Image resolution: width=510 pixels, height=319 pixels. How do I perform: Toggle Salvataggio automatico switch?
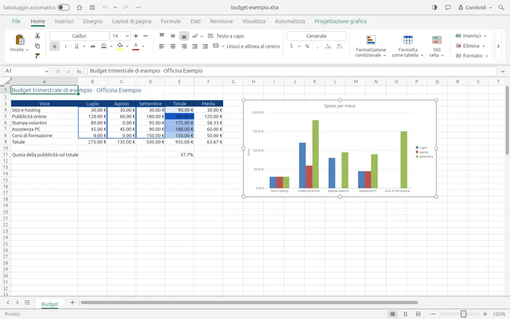point(63,7)
